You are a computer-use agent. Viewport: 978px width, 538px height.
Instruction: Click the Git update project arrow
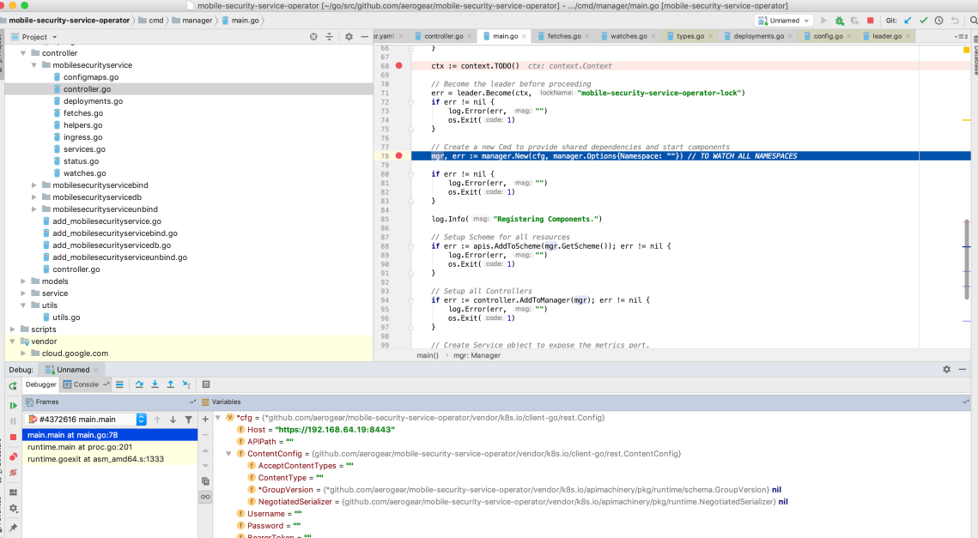(x=908, y=21)
